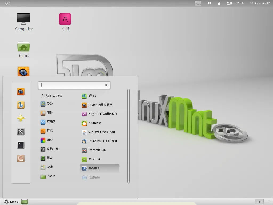The image size is (273, 205).
Task: Click the All Applications label
Action: click(x=52, y=96)
